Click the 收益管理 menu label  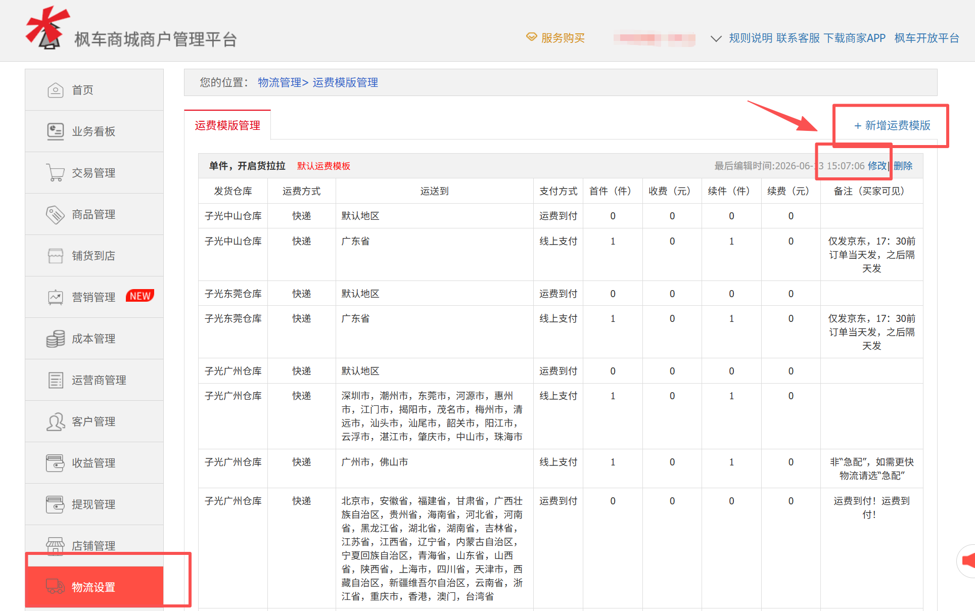pos(94,463)
